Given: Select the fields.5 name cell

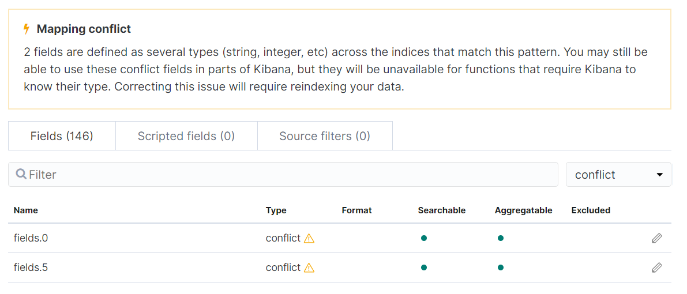Looking at the screenshot, I should tap(31, 267).
